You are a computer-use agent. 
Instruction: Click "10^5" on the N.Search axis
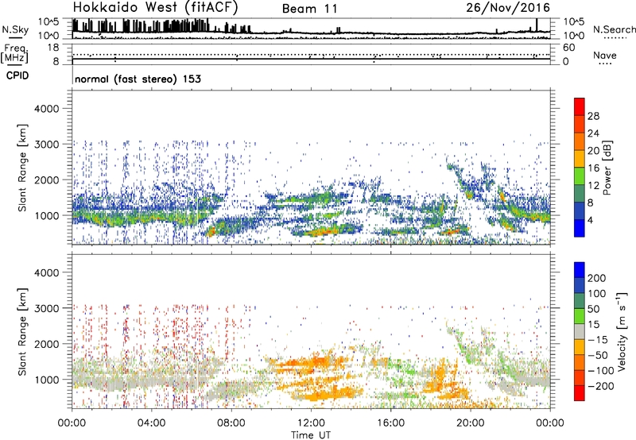573,22
